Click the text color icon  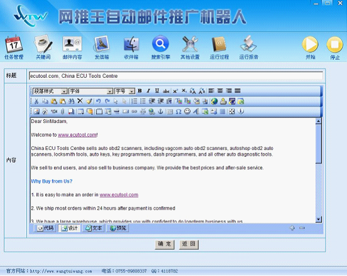pos(179,101)
